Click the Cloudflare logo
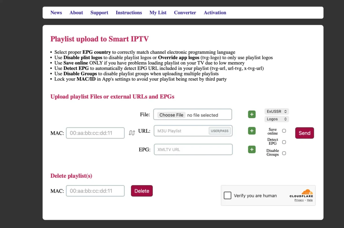 point(301,194)
